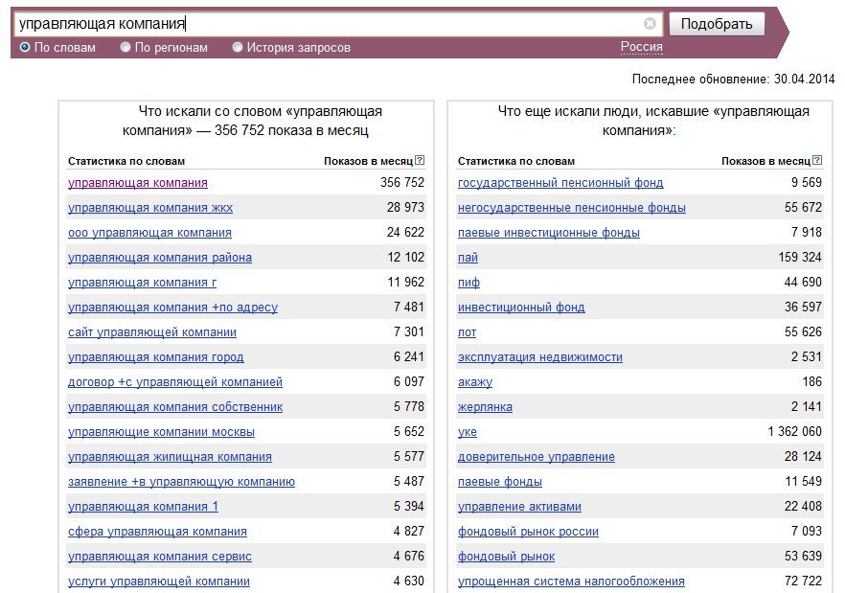Select the 'По регионам' radio button

coord(126,48)
